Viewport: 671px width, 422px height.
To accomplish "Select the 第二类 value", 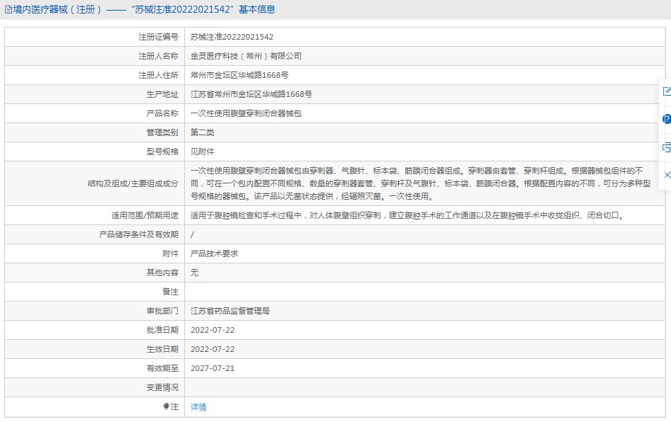I will click(x=203, y=132).
